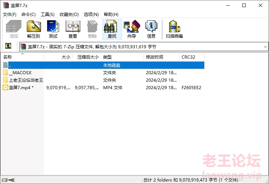Click the key icon in status bar
This screenshot has height=184, width=269.
(11, 180)
